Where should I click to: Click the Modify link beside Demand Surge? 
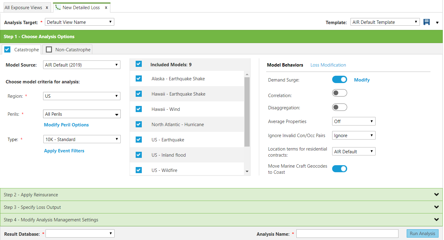[x=362, y=80]
